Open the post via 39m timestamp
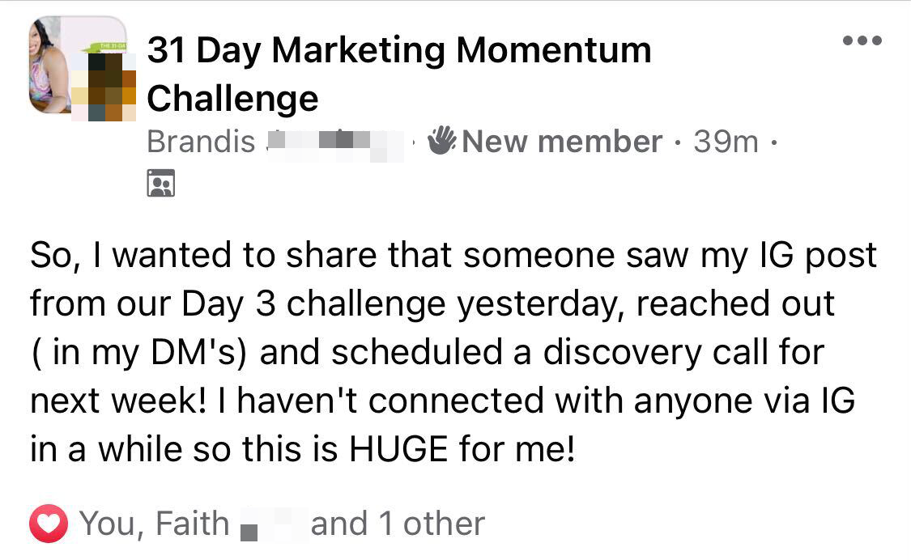911x560 pixels. click(726, 142)
